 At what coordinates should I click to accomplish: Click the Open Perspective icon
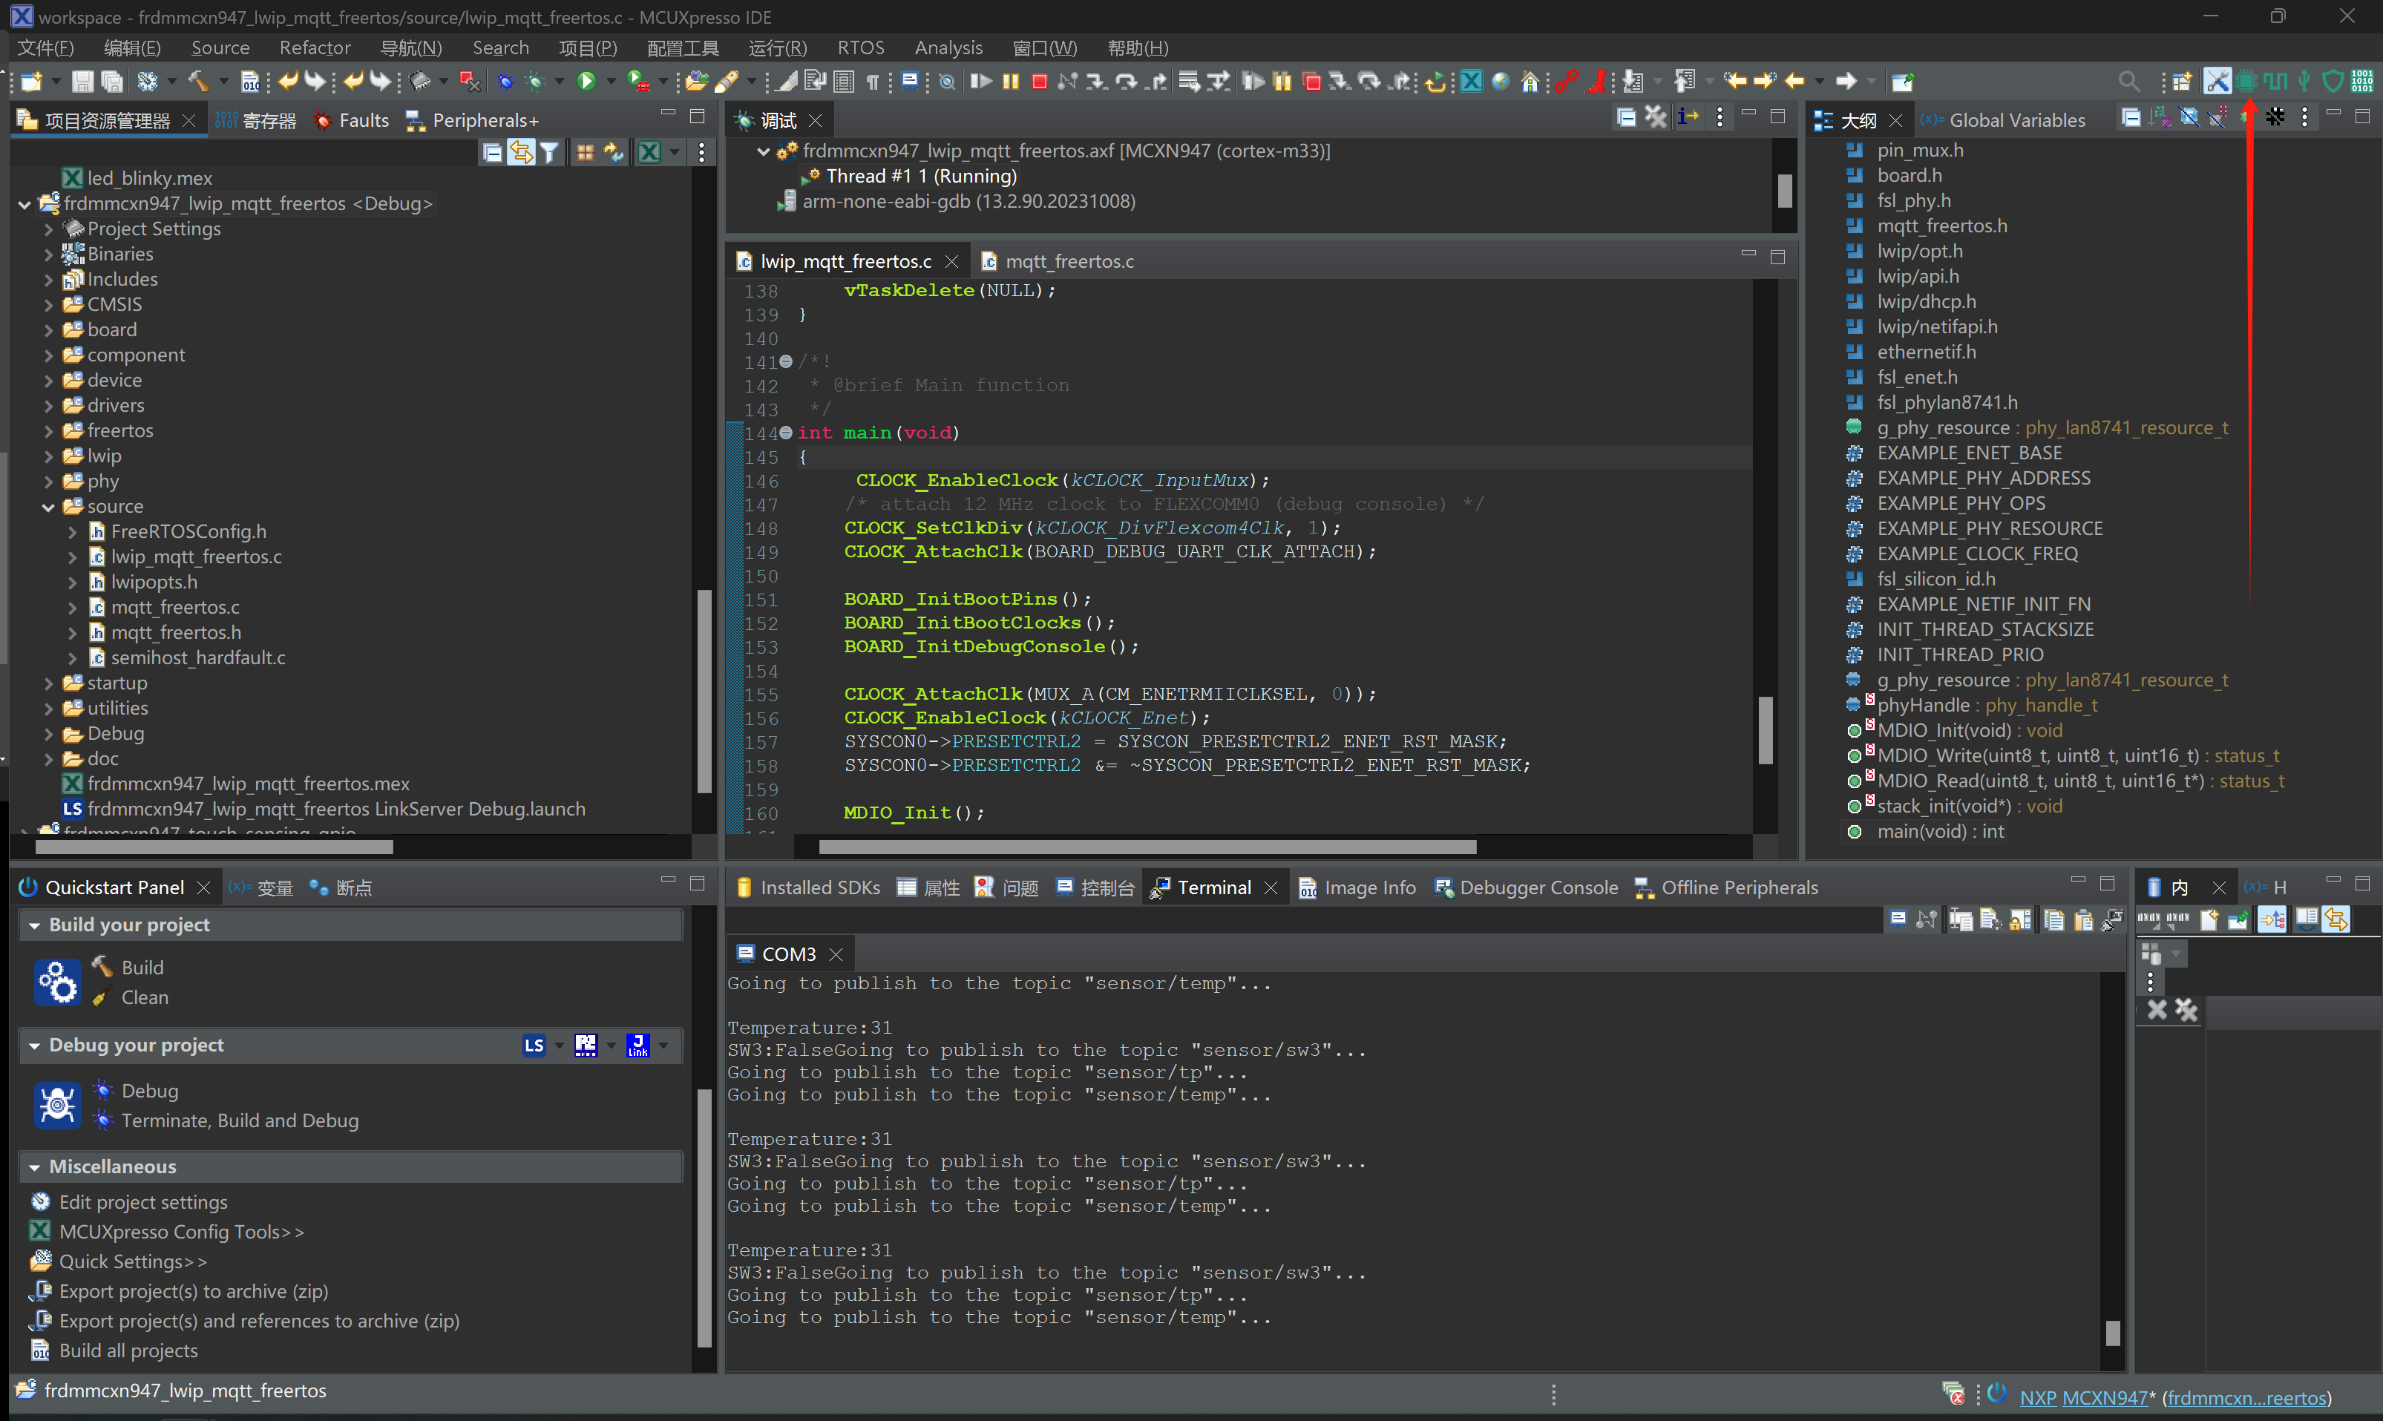point(2181,82)
